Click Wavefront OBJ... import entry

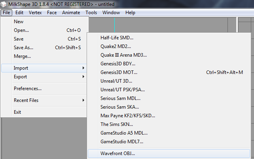[x=169, y=153]
